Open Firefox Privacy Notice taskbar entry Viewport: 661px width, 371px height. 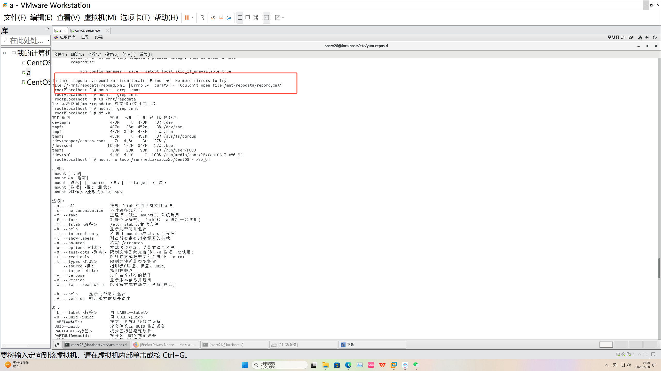tap(165, 345)
